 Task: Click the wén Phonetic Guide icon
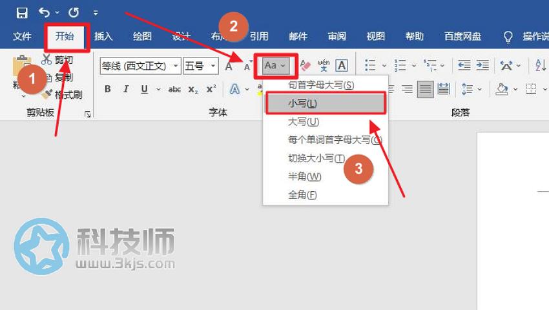(324, 65)
